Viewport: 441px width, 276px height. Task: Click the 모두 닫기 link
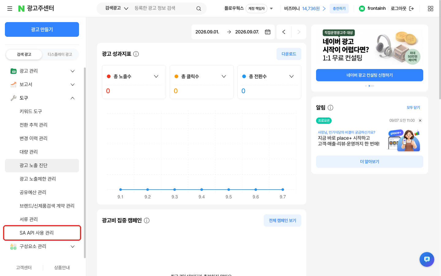(x=413, y=108)
